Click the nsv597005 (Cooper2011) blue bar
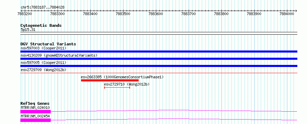307x124 pixels. (159, 66)
